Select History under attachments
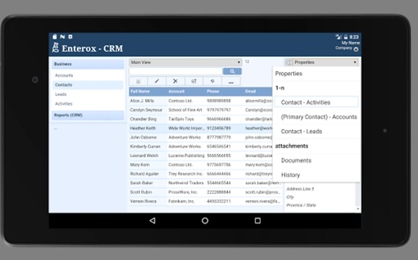Viewport: 418px width, 260px height. click(x=316, y=175)
